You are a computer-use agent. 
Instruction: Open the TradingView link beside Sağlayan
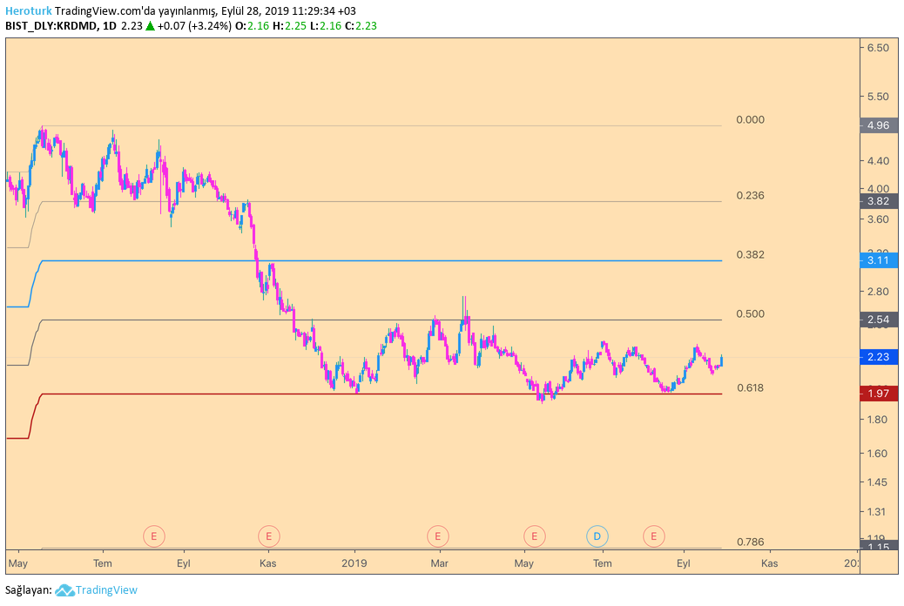point(106,589)
